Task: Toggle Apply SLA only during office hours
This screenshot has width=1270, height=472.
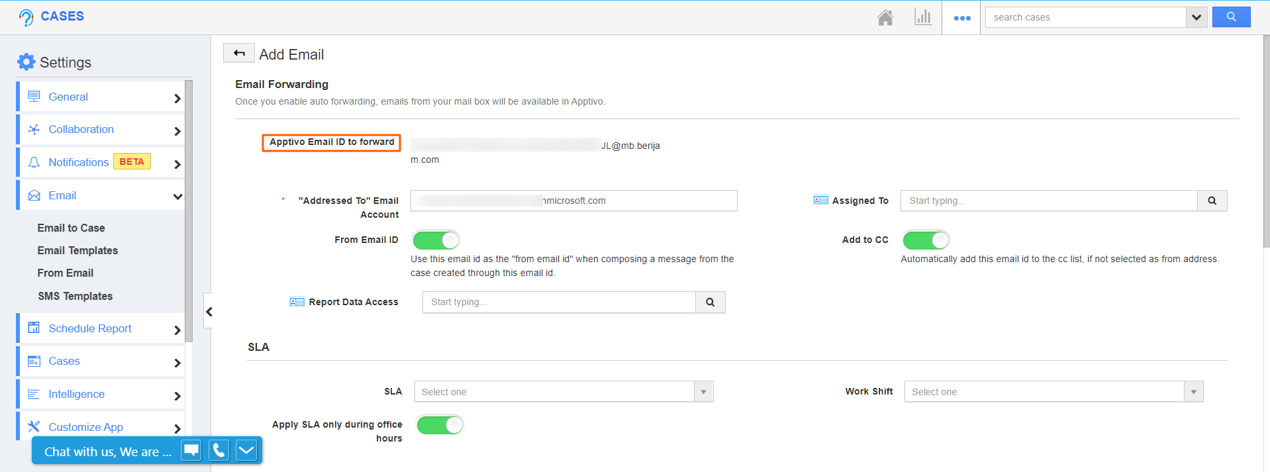Action: (x=440, y=425)
